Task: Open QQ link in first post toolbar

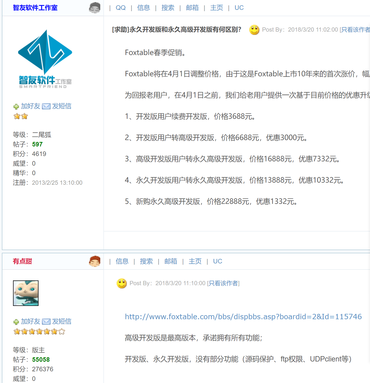Action: 121,8
